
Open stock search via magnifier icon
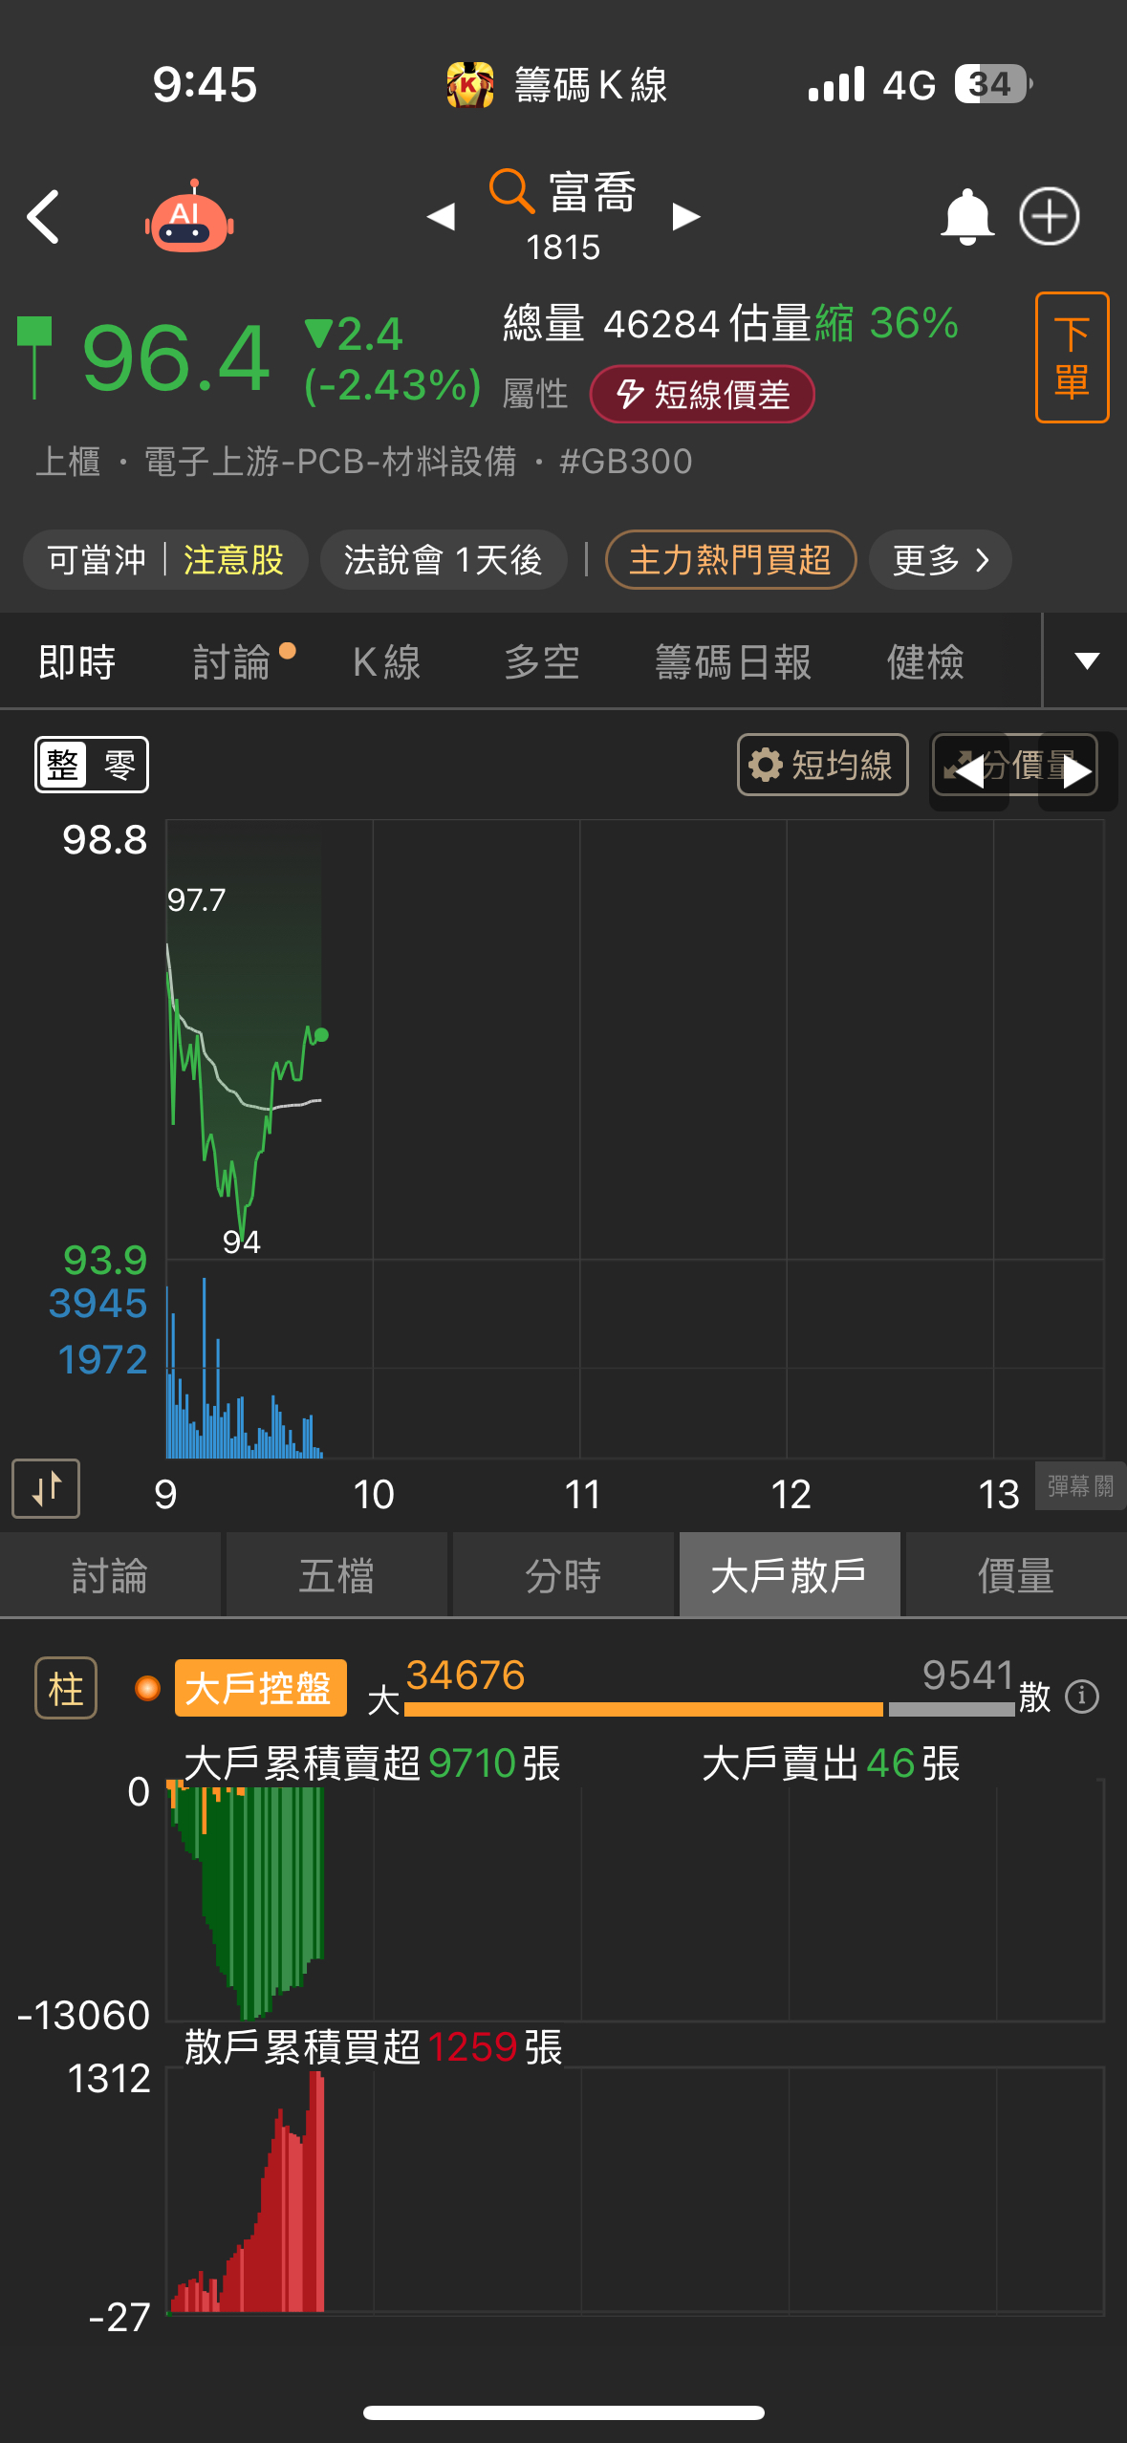[511, 190]
